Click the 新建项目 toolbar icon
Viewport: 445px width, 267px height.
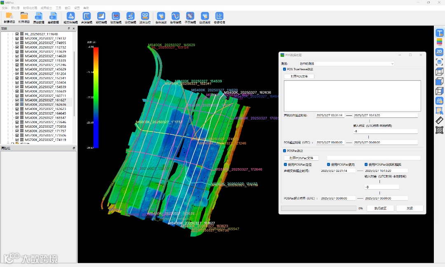9,18
